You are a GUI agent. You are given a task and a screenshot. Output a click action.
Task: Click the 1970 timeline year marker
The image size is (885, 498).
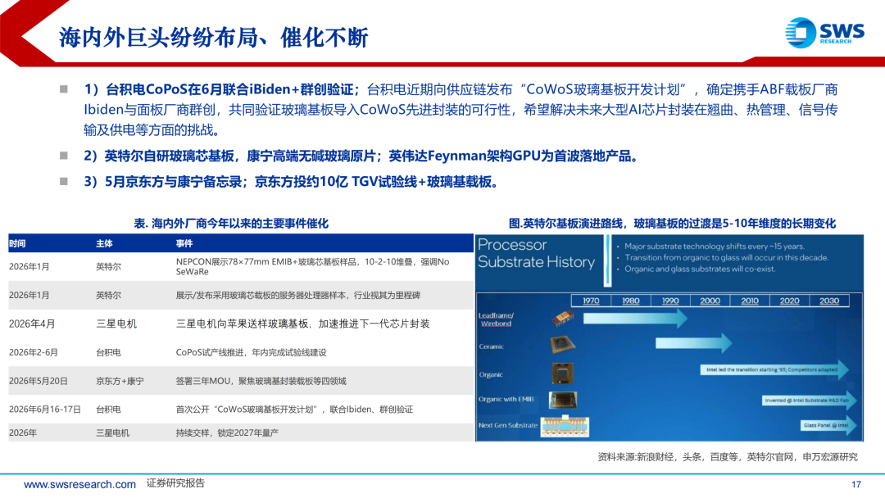click(x=591, y=301)
